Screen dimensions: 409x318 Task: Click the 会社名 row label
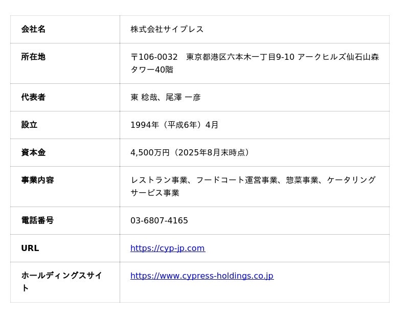[33, 29]
